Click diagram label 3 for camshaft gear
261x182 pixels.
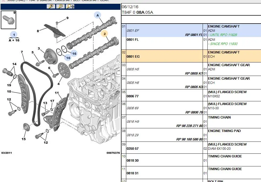39,48
